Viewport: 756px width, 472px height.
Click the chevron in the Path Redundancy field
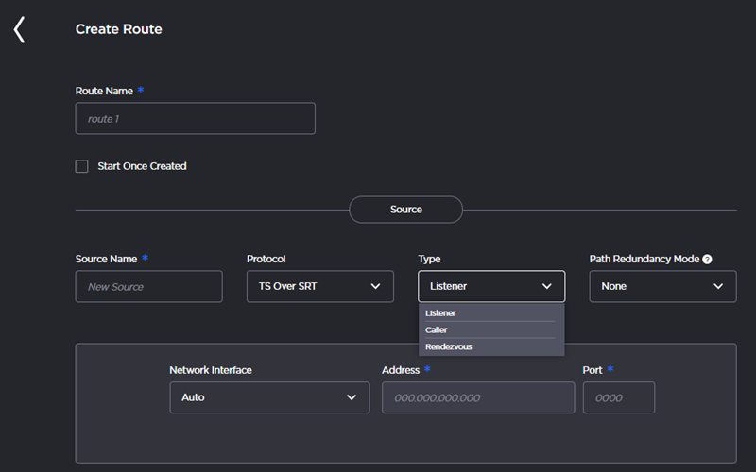(718, 286)
